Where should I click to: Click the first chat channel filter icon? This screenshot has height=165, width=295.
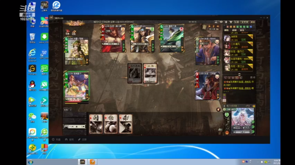click(x=226, y=77)
